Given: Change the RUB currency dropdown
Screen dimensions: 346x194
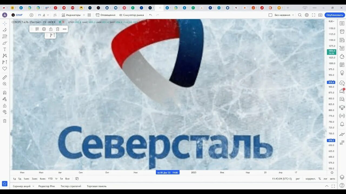Looking at the screenshot, I should (331, 21).
